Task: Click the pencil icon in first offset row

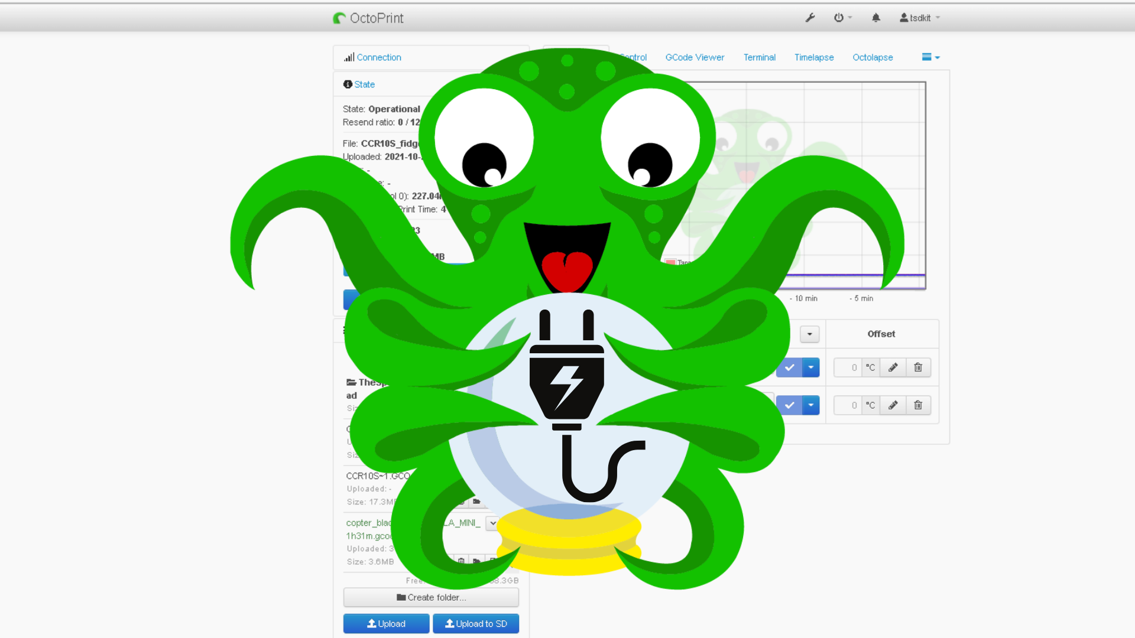Action: coord(893,367)
